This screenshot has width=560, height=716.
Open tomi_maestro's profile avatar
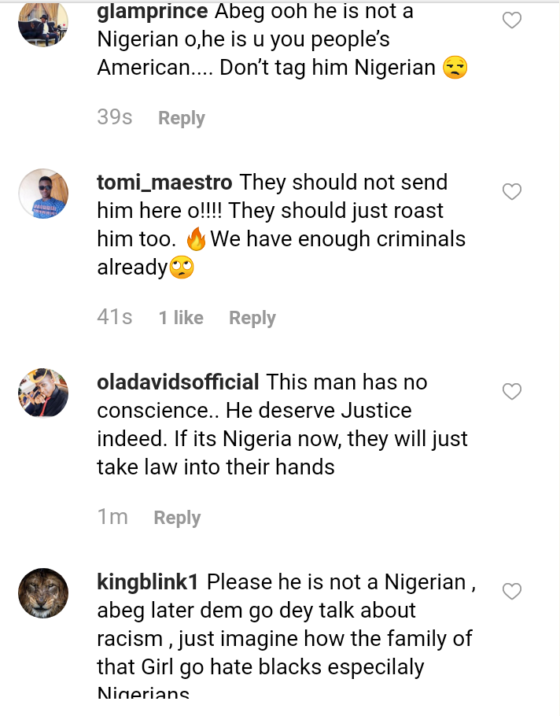click(x=43, y=194)
